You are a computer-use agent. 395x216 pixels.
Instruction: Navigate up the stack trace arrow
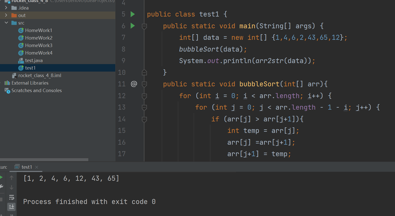12,178
